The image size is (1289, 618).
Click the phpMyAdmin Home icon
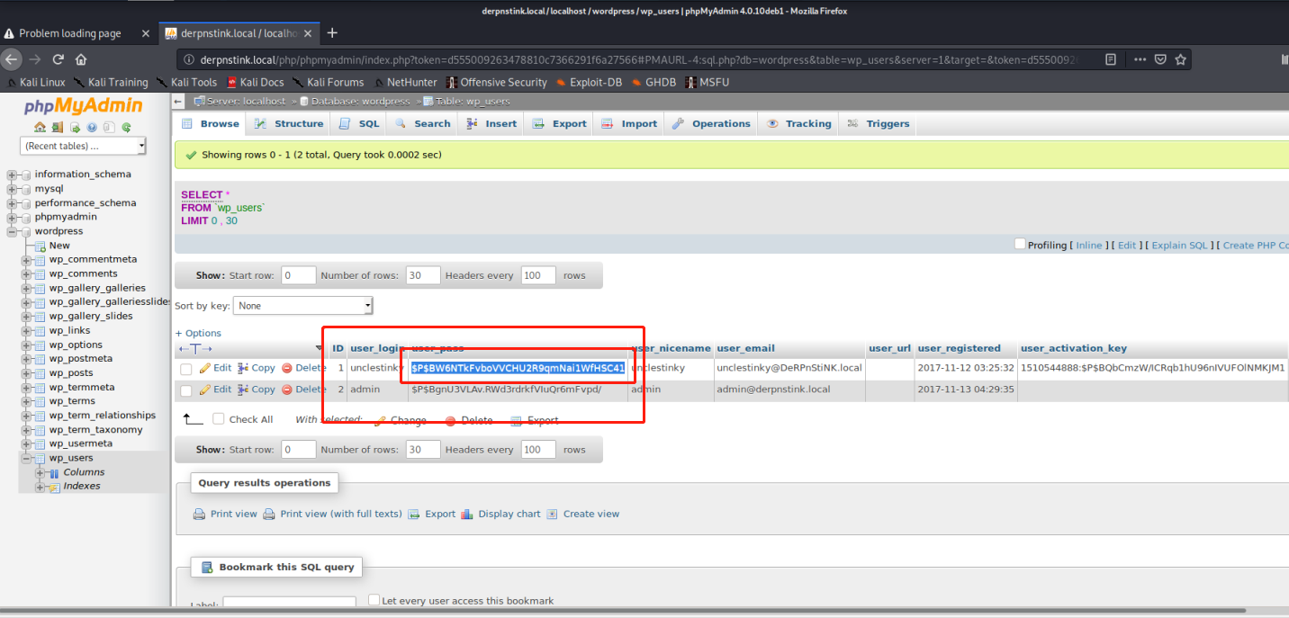pos(41,127)
